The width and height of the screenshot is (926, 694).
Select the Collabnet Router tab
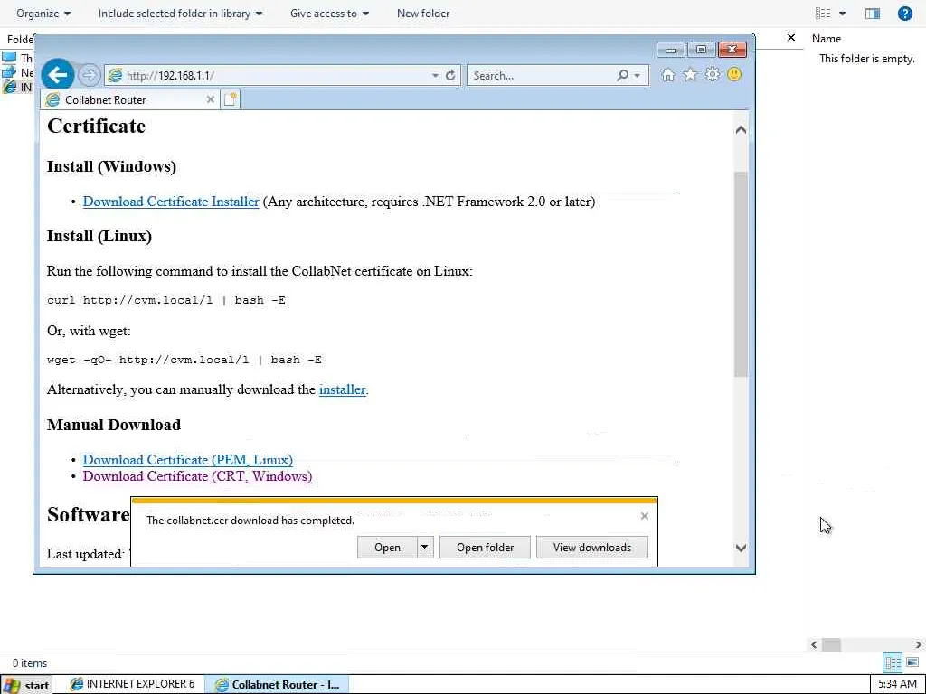point(130,99)
